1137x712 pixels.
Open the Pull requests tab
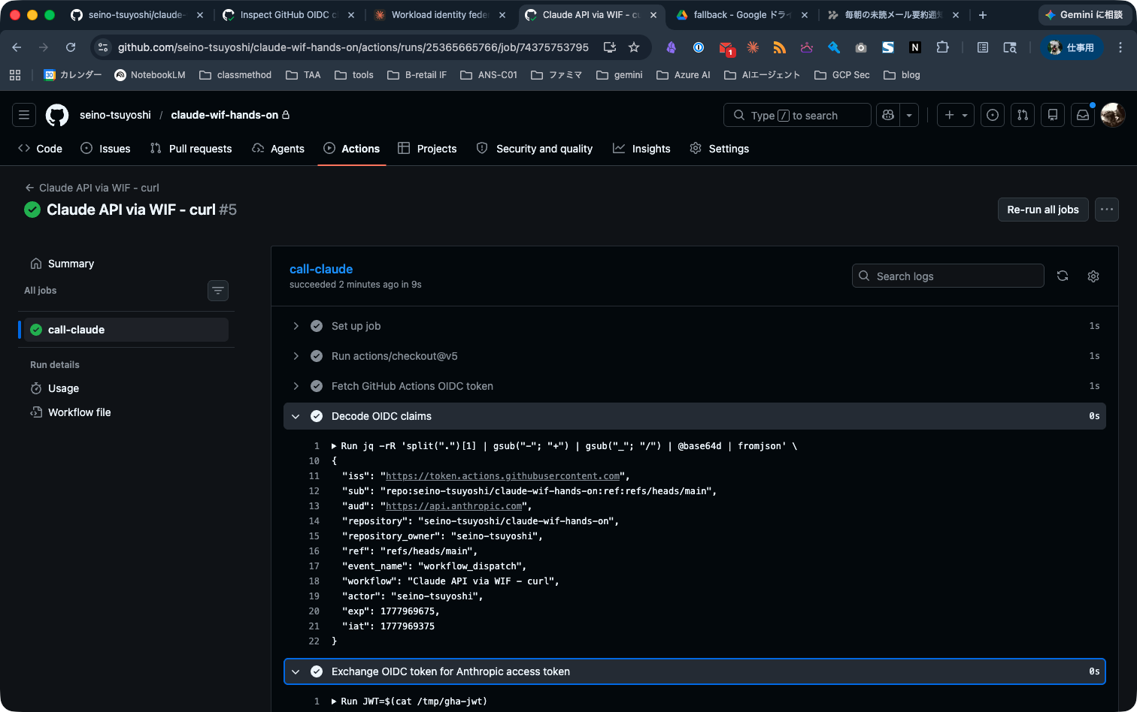coord(191,149)
